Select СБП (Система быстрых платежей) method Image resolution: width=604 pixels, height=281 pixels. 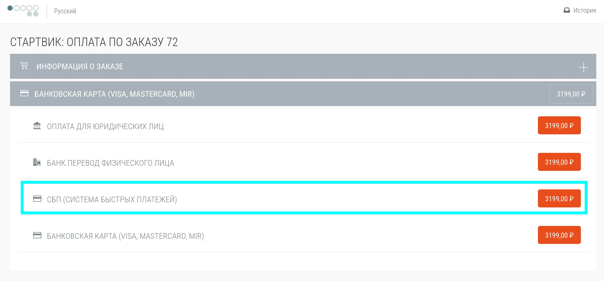click(x=112, y=199)
